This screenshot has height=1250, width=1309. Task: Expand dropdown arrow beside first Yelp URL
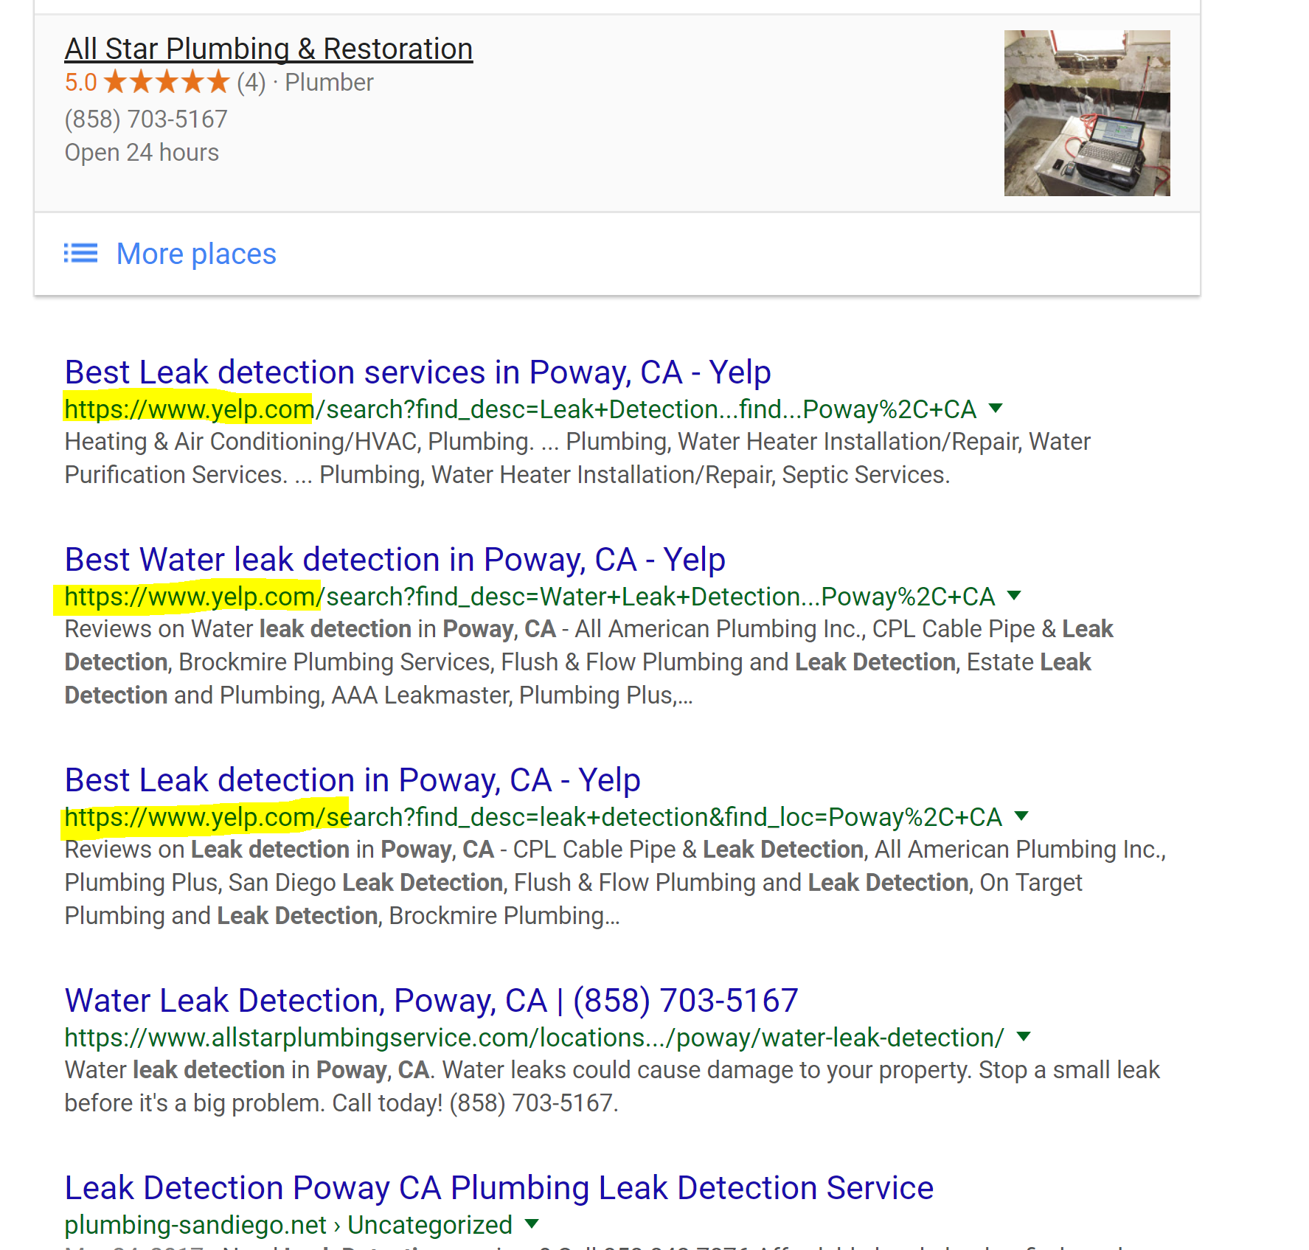point(995,408)
